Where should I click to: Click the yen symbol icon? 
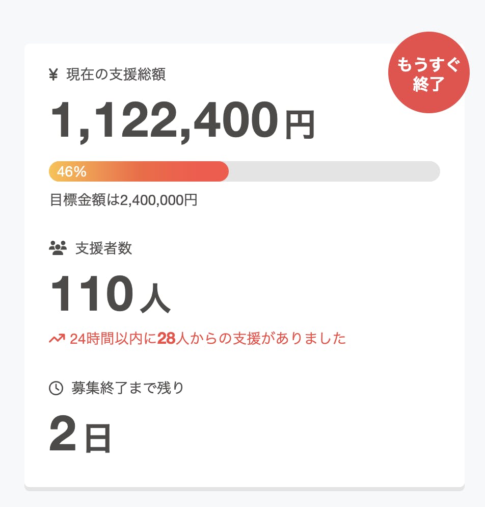pyautogui.click(x=53, y=75)
